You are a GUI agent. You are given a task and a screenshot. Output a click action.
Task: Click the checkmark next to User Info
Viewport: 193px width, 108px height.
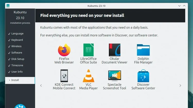(x=9, y=72)
